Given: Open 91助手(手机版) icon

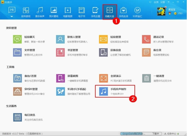Looking at the screenshot, I should [x=60, y=91].
